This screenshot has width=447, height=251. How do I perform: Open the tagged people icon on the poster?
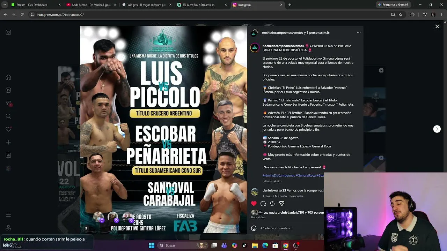tap(86, 228)
